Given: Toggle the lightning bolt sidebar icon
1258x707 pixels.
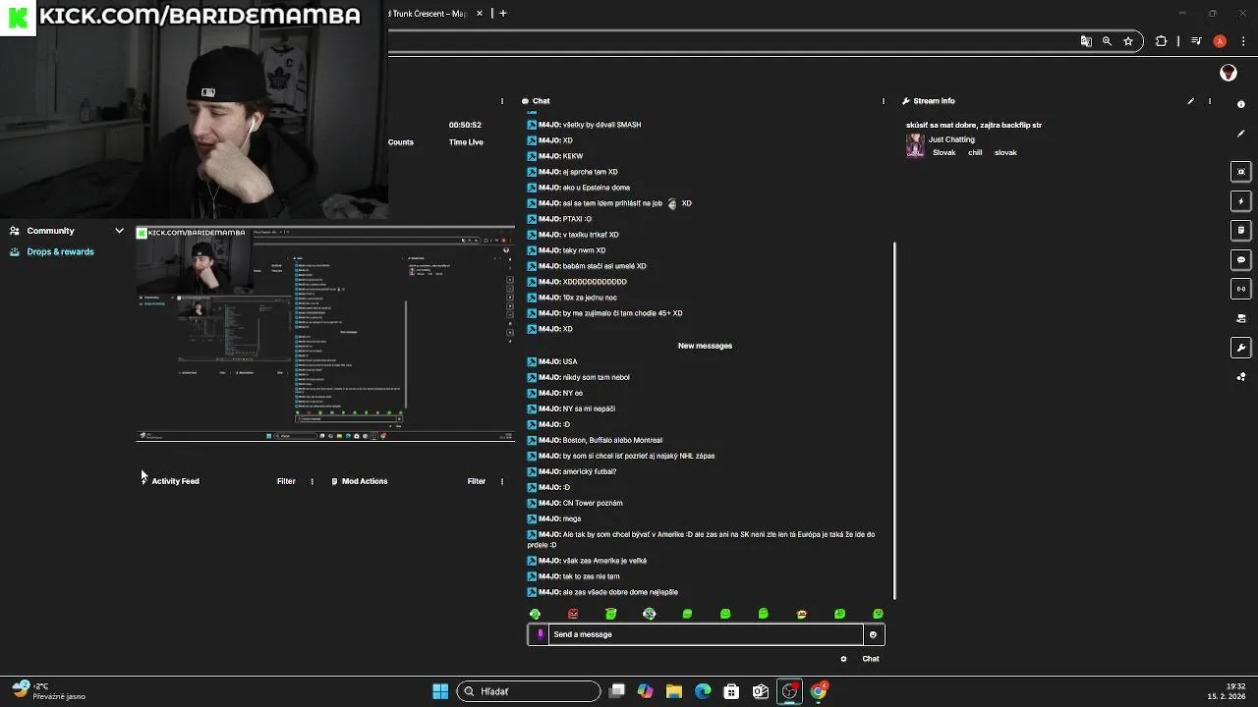Looking at the screenshot, I should click(x=1241, y=201).
